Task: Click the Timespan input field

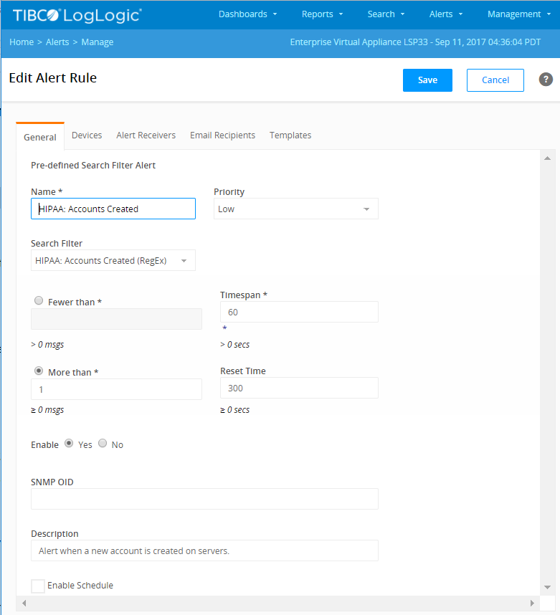Action: 299,312
